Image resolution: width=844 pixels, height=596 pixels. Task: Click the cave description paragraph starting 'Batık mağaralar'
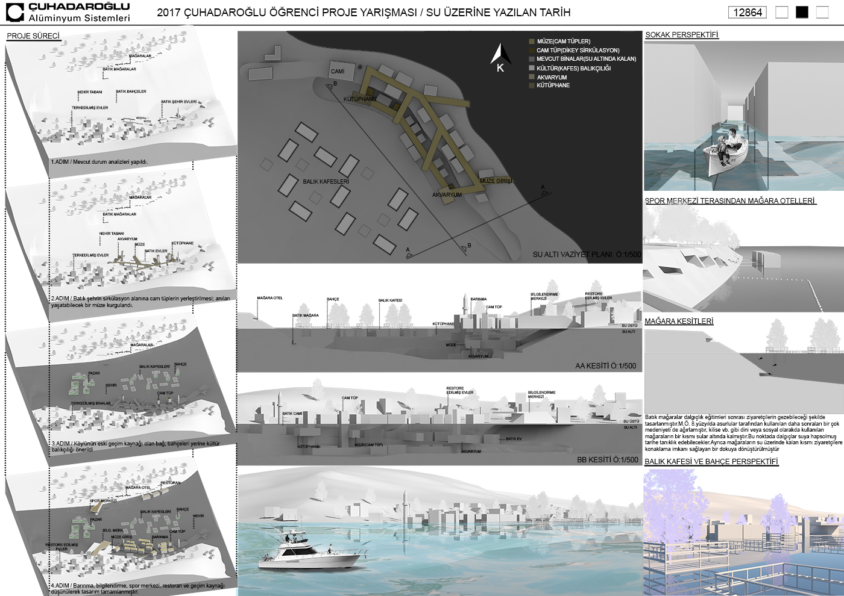(x=743, y=433)
